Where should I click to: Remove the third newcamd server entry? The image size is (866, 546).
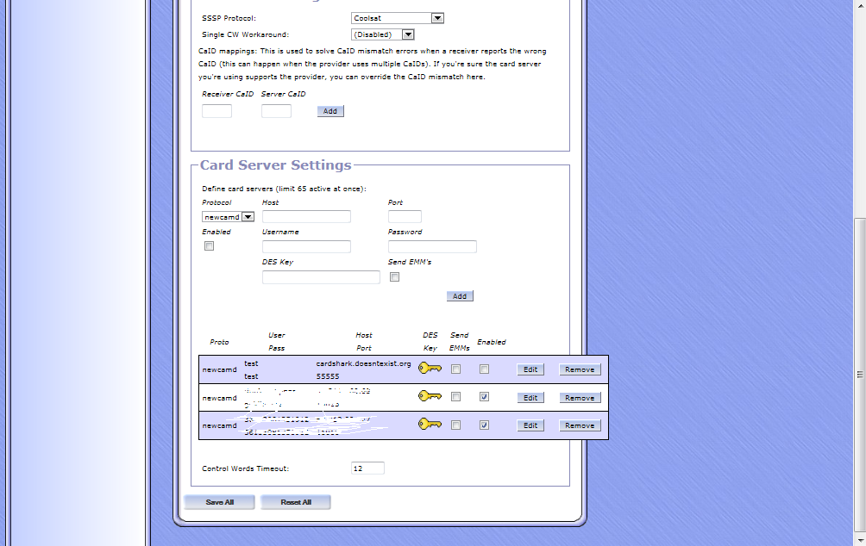pos(579,425)
